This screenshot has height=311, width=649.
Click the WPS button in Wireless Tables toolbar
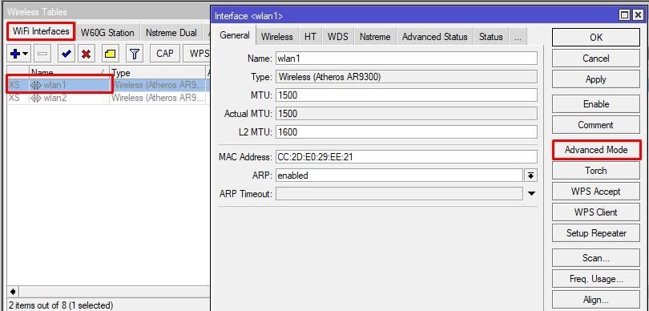coord(197,54)
